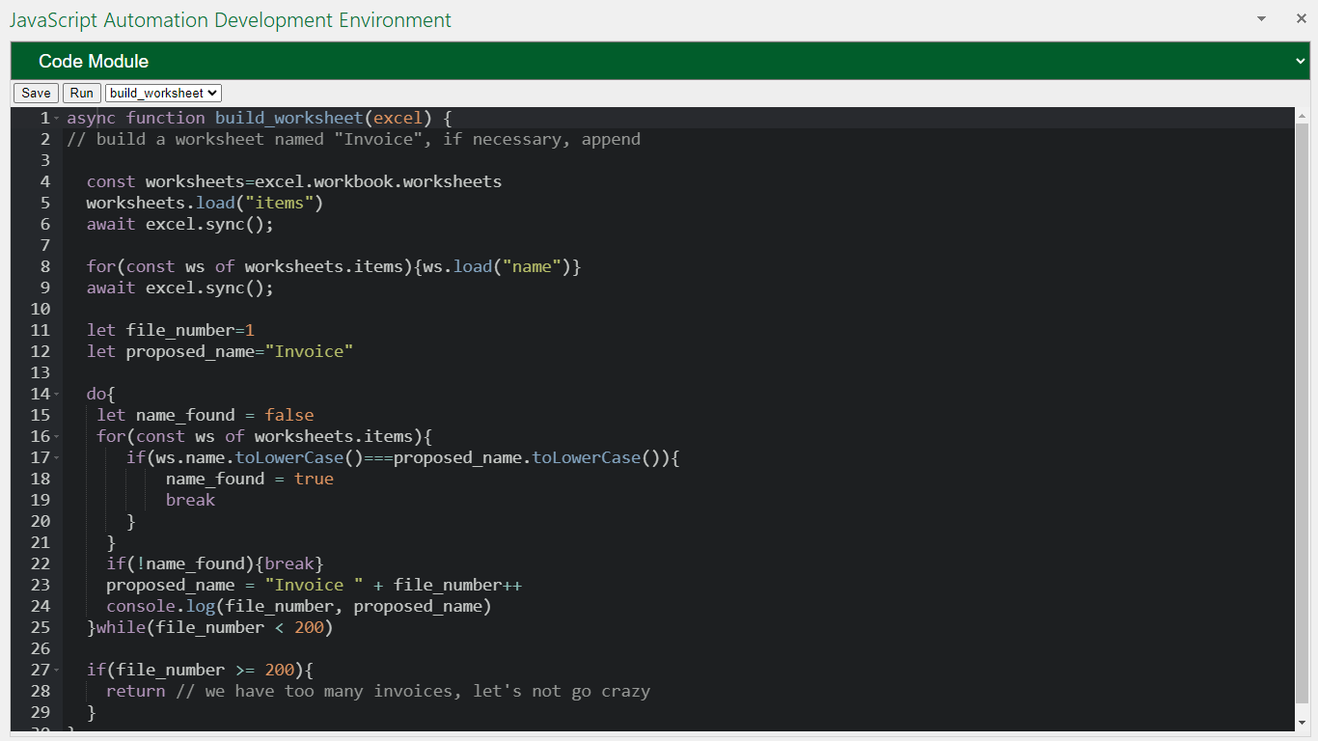Viewport: 1318px width, 741px height.
Task: Click the scrollbar down arrow
Action: coord(1303,722)
